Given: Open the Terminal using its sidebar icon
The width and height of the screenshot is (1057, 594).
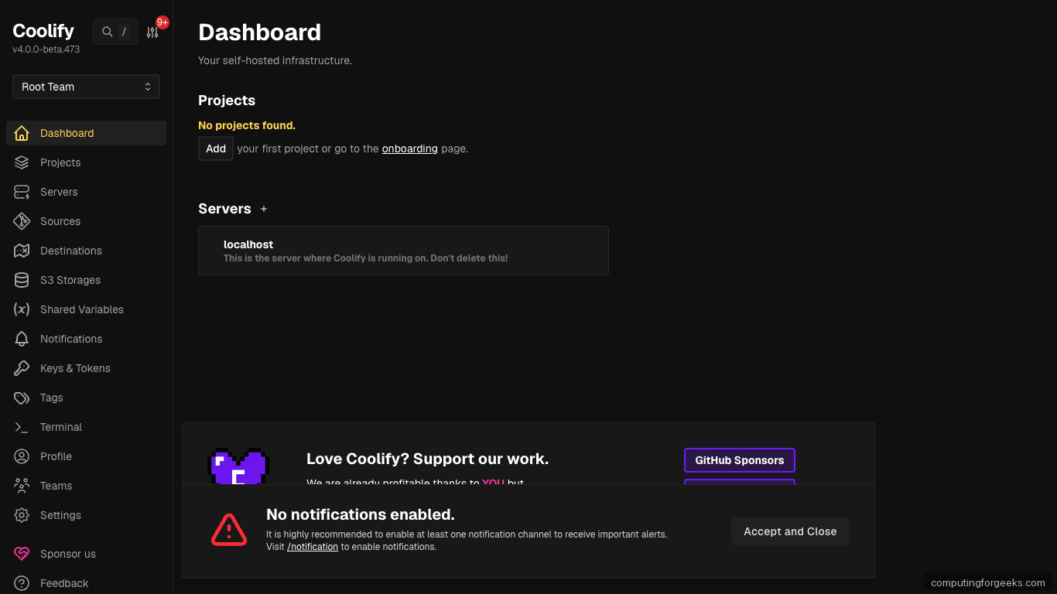Looking at the screenshot, I should pos(22,427).
